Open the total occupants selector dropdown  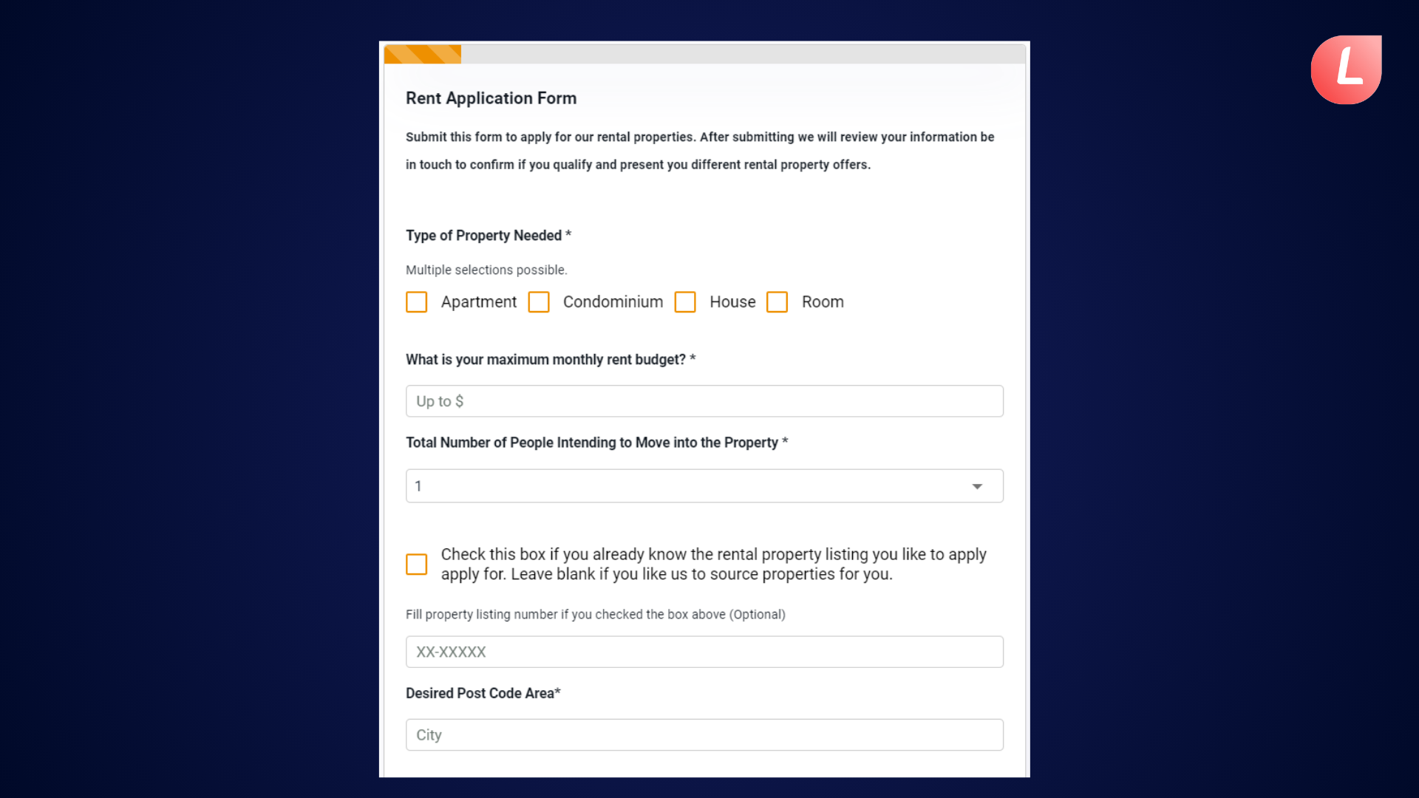(704, 485)
